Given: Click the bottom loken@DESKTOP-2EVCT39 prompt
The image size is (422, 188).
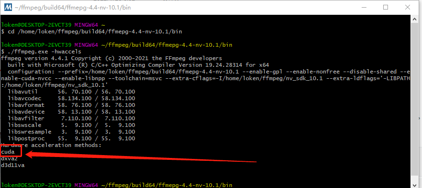Looking at the screenshot, I should point(36,185).
